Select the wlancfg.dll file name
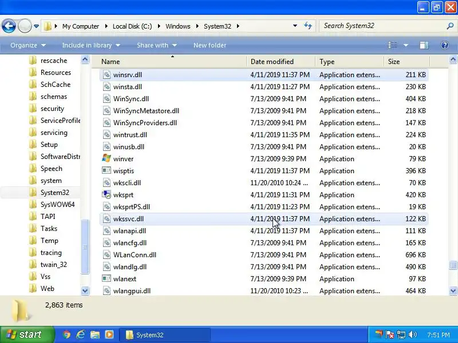This screenshot has width=458, height=343. tap(130, 243)
